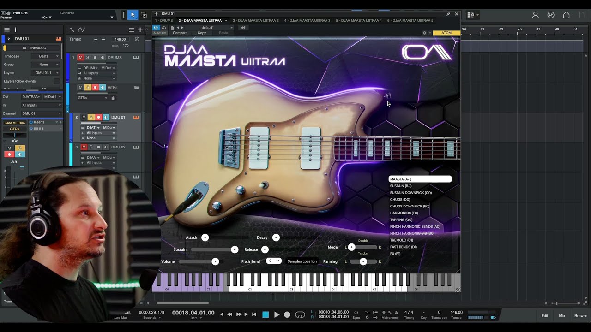Switch to 3 - DJAA MAASTA UIITRAA 2 tab

256,21
